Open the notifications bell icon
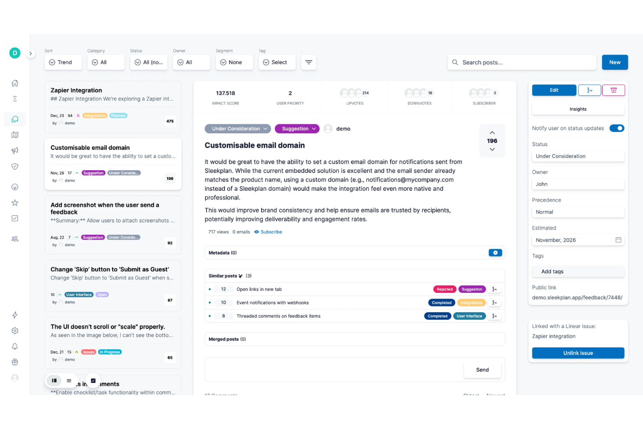Viewport: 643px width, 429px height. tap(15, 346)
